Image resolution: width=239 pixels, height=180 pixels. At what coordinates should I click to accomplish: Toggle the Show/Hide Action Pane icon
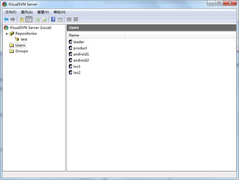point(60,20)
